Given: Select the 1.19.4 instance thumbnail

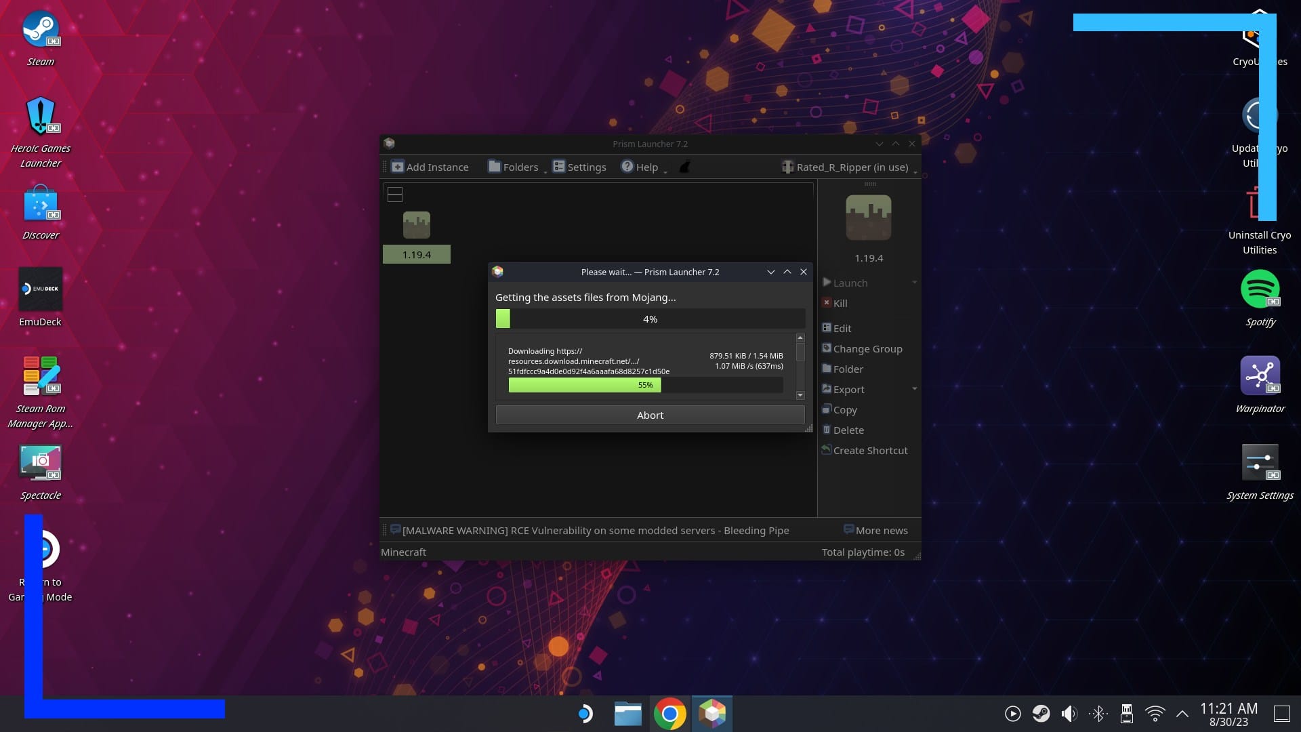Looking at the screenshot, I should click(x=416, y=225).
